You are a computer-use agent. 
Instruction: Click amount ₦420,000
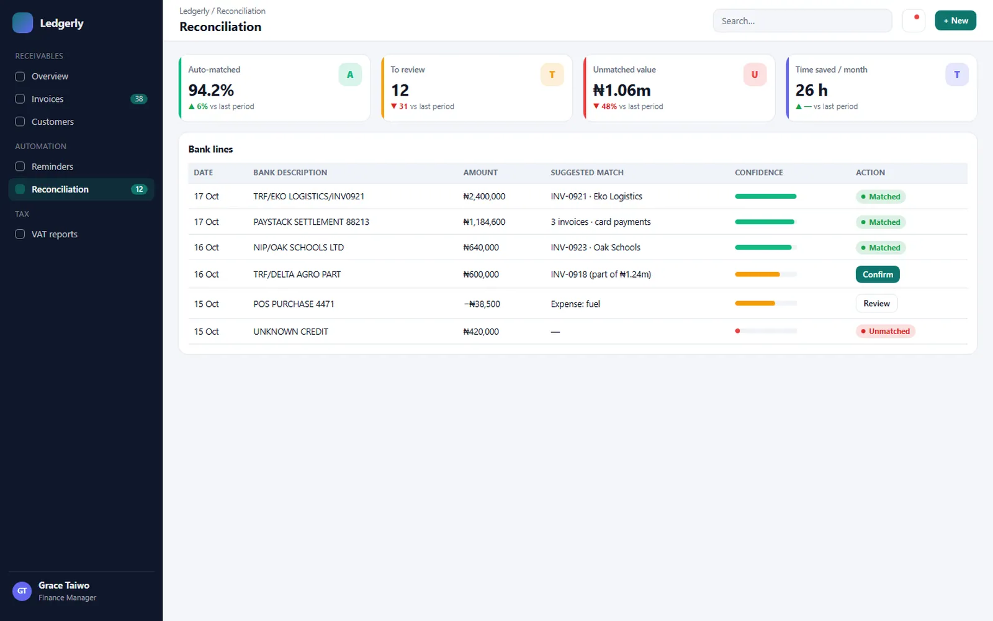[481, 332]
